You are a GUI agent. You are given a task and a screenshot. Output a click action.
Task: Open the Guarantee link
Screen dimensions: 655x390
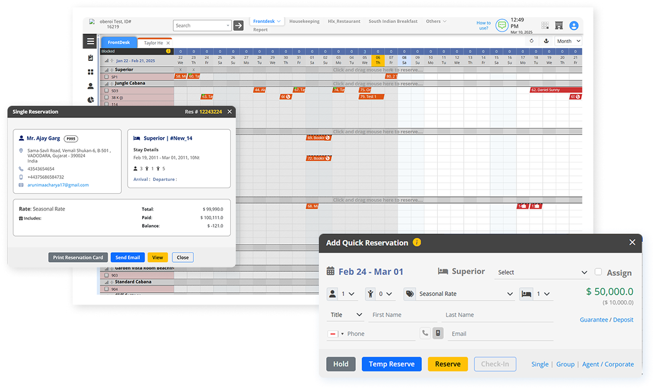[x=593, y=320]
